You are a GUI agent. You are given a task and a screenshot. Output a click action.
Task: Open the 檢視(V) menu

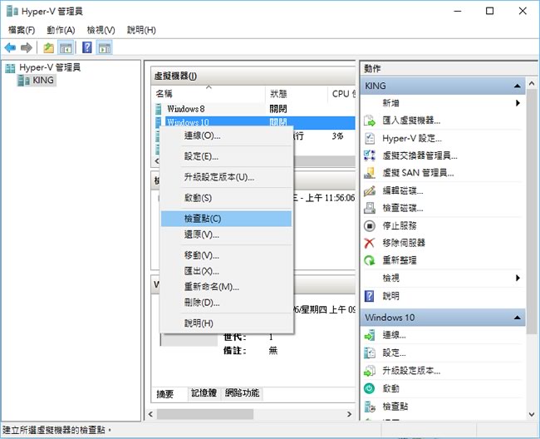click(x=101, y=30)
